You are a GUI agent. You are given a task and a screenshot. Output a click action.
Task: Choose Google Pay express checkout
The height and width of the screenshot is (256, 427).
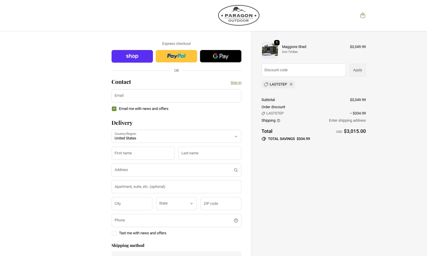coord(221,56)
